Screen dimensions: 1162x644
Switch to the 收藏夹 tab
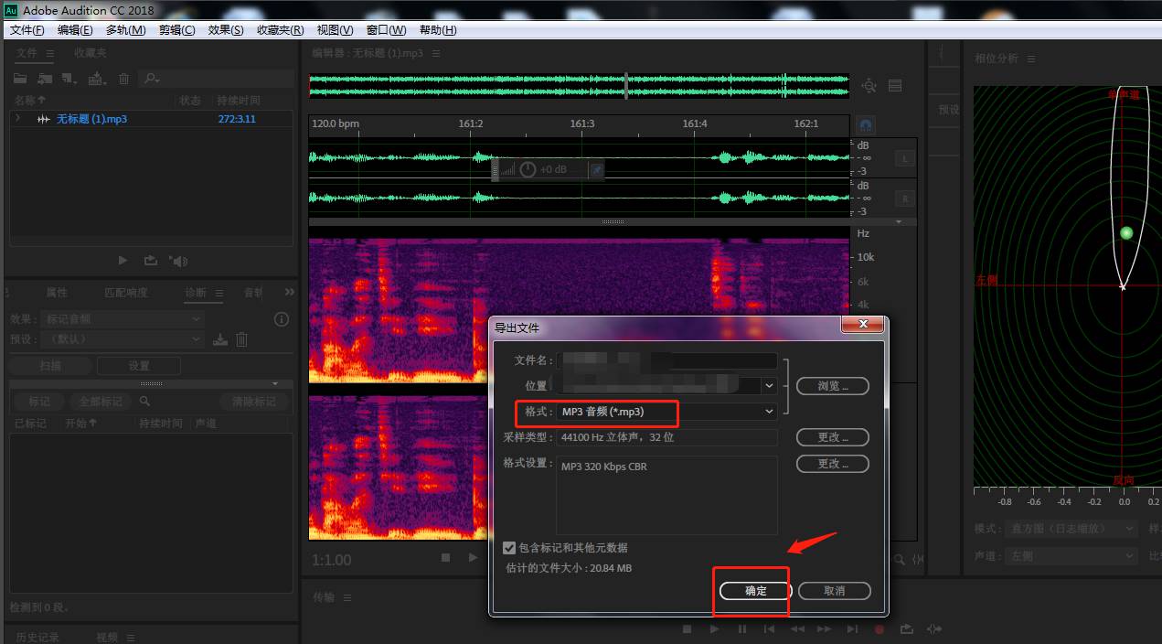coord(89,52)
